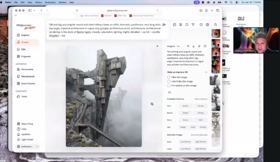This screenshot has height=162, width=280.
Task: Open the History menu in the menu bar
Action: pyautogui.click(x=39, y=2)
